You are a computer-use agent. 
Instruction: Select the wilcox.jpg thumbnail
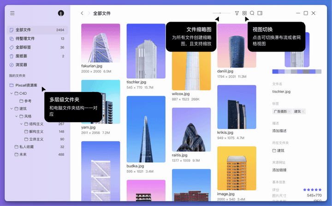191,71
